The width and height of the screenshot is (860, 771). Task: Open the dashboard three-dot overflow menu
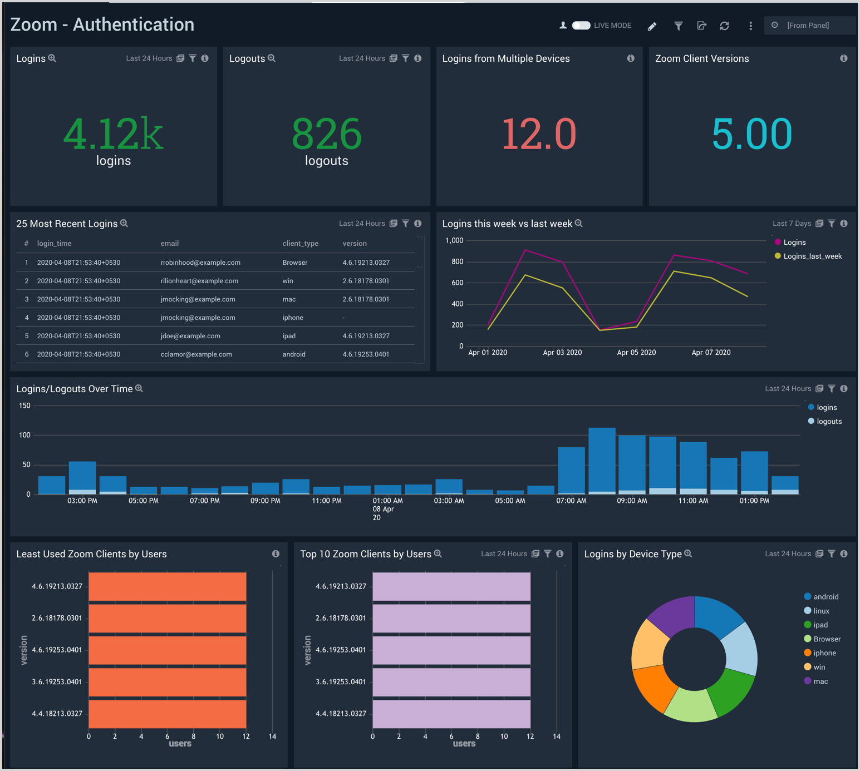(750, 26)
